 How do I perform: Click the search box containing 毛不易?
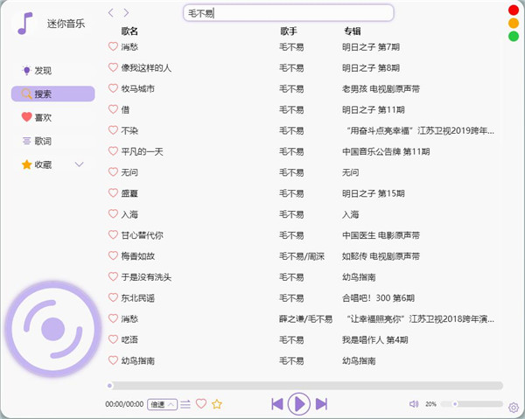288,13
